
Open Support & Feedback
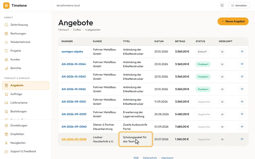click(23, 151)
